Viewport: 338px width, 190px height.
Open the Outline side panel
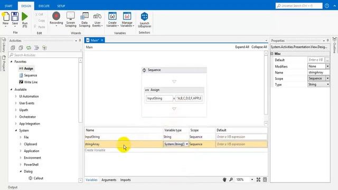tap(334, 45)
